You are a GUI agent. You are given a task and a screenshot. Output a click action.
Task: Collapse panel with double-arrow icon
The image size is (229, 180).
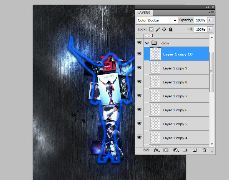tap(208, 7)
